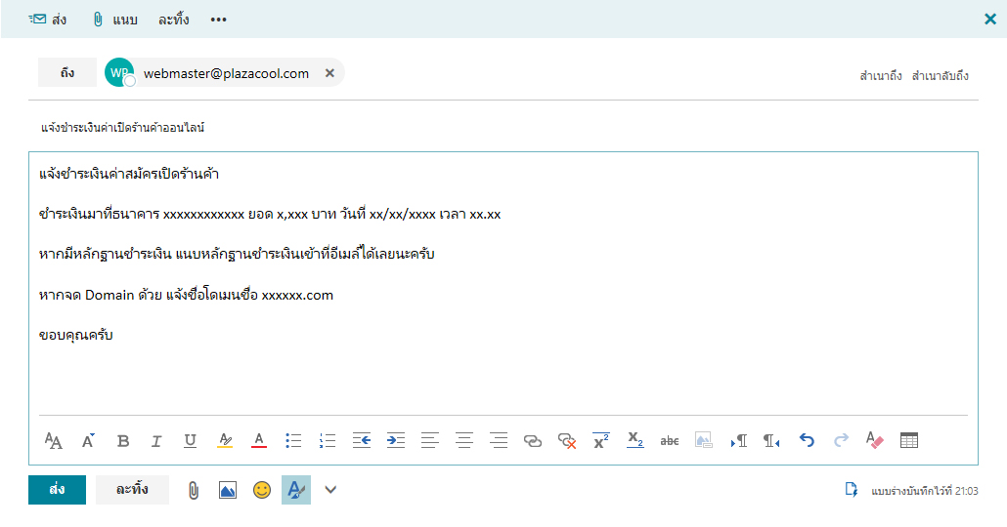Insert a hyperlink using the link icon
The height and width of the screenshot is (527, 1007).
[x=533, y=441]
